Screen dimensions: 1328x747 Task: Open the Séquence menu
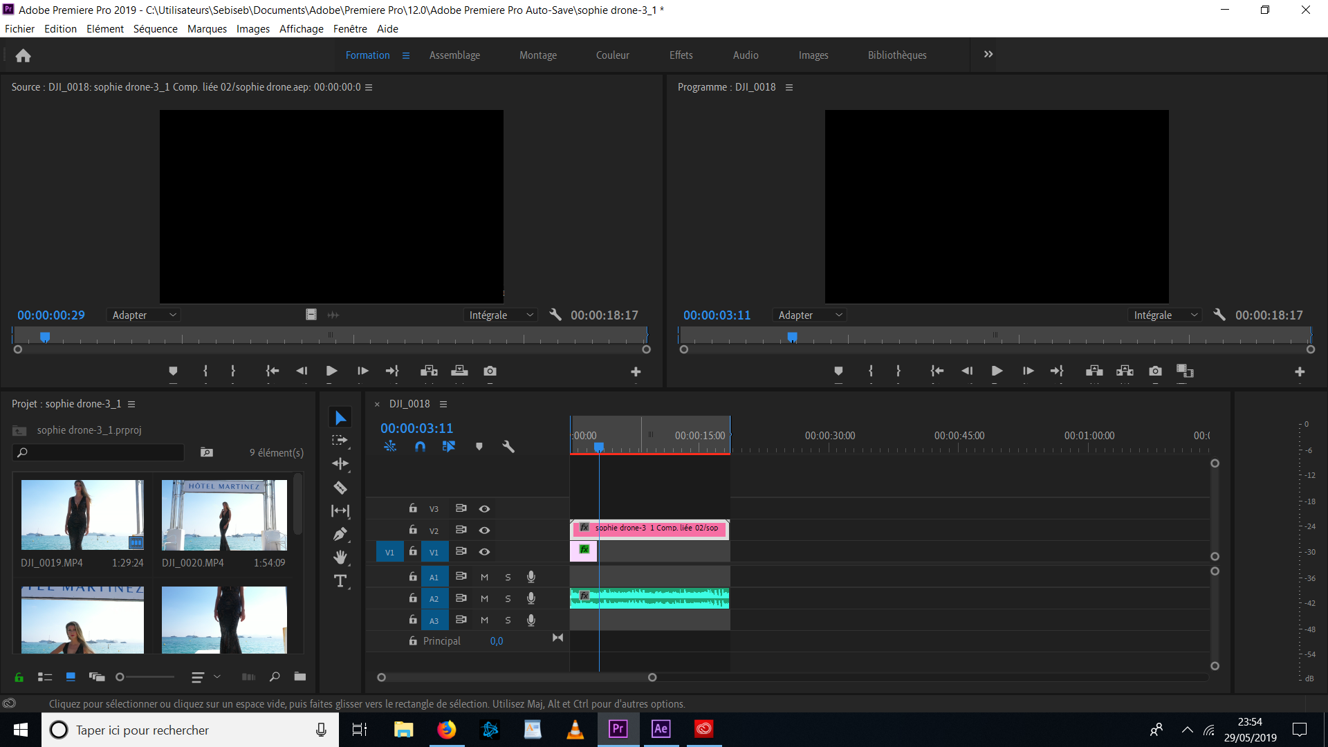155,28
